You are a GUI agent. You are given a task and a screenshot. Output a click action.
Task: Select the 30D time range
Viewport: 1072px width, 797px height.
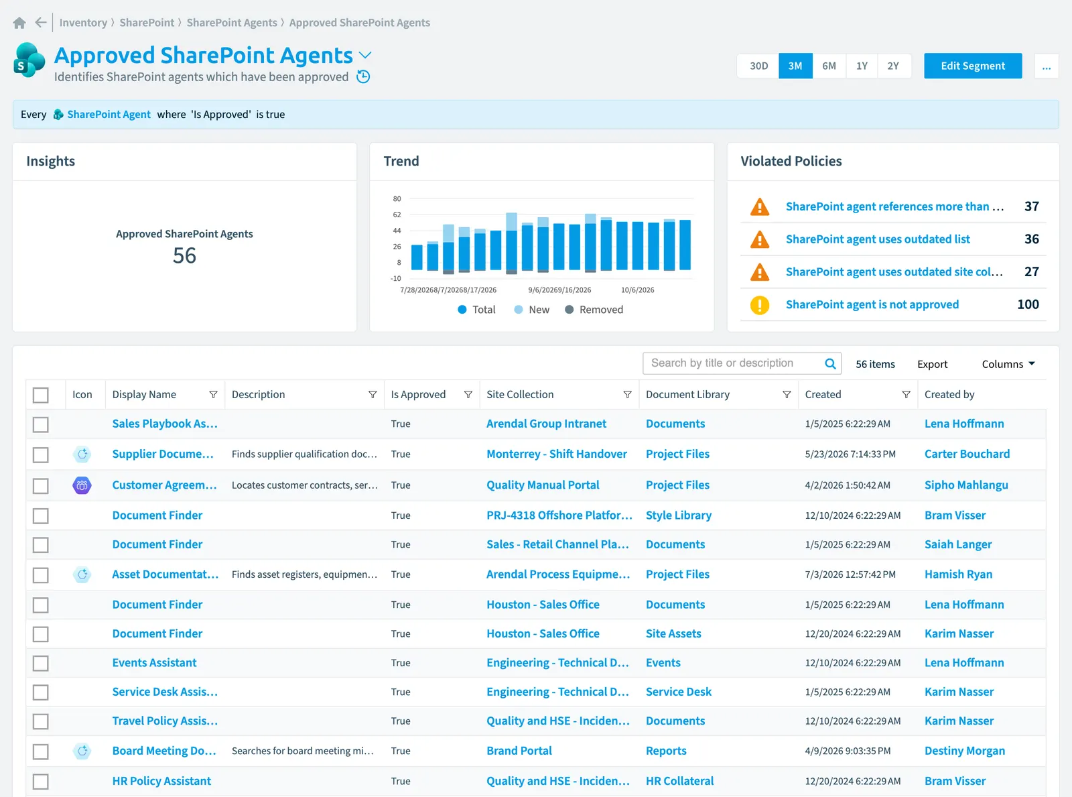pyautogui.click(x=758, y=66)
